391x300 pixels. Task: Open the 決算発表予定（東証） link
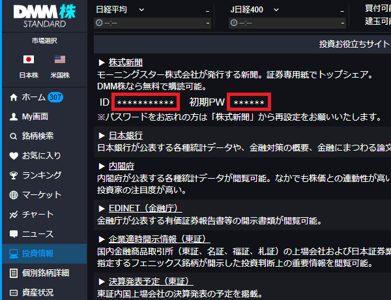[151, 282]
